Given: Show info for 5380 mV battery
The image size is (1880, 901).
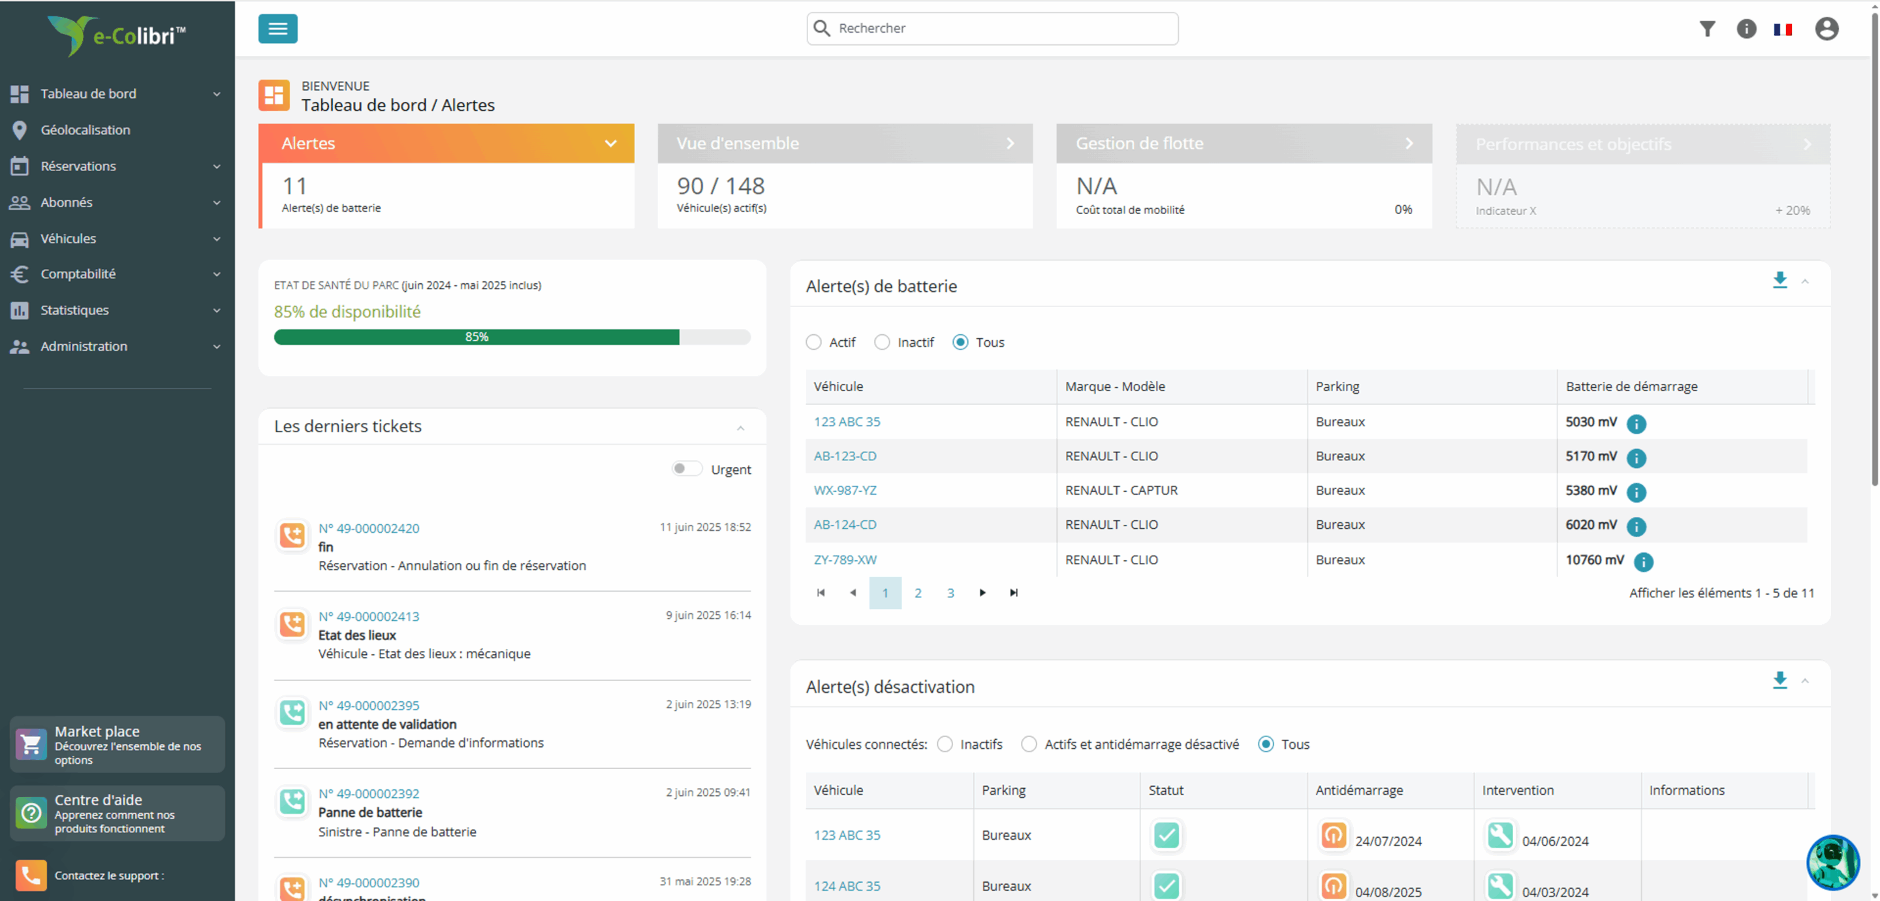Looking at the screenshot, I should click(1637, 492).
